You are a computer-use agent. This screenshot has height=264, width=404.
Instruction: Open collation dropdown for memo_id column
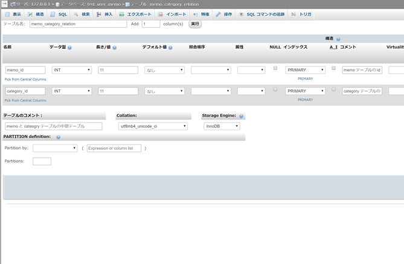point(211,70)
